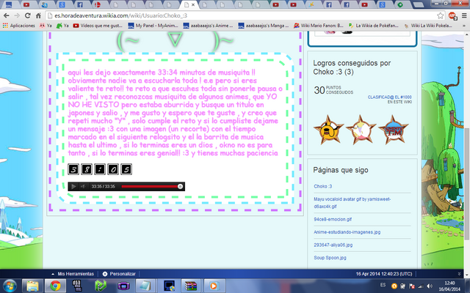This screenshot has height=293, width=470.
Task: Close the active browser tab
Action: coord(193,4)
